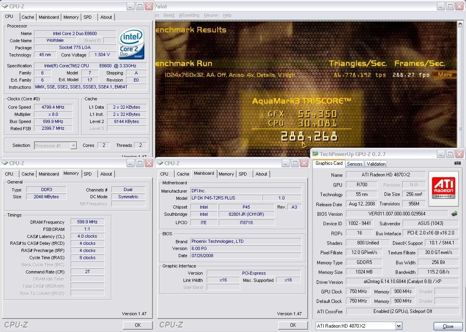Click the BIOS Date 07/25/2008 field
The height and width of the screenshot is (332, 466).
246,256
